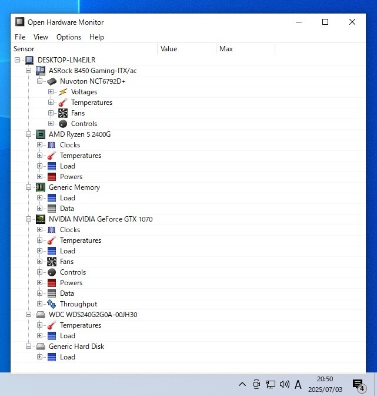This screenshot has height=396, width=377.
Task: Click the GTX 1070 Clocks waveform icon
Action: pyautogui.click(x=51, y=230)
